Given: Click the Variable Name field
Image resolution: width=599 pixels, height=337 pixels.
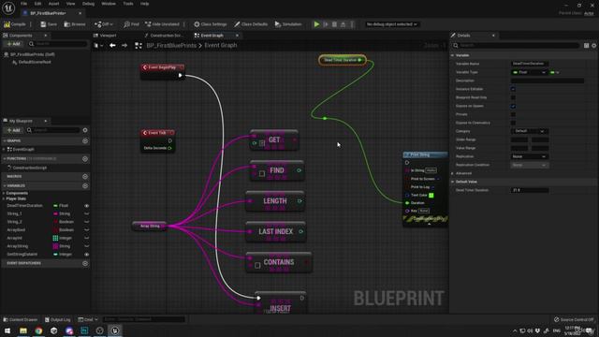Looking at the screenshot, I should tap(530, 64).
